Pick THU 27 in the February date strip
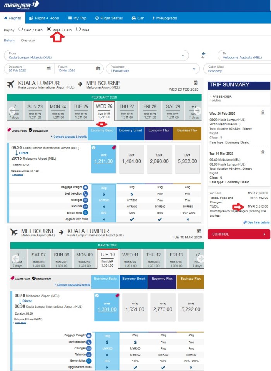The image size is (271, 371). tap(127, 111)
